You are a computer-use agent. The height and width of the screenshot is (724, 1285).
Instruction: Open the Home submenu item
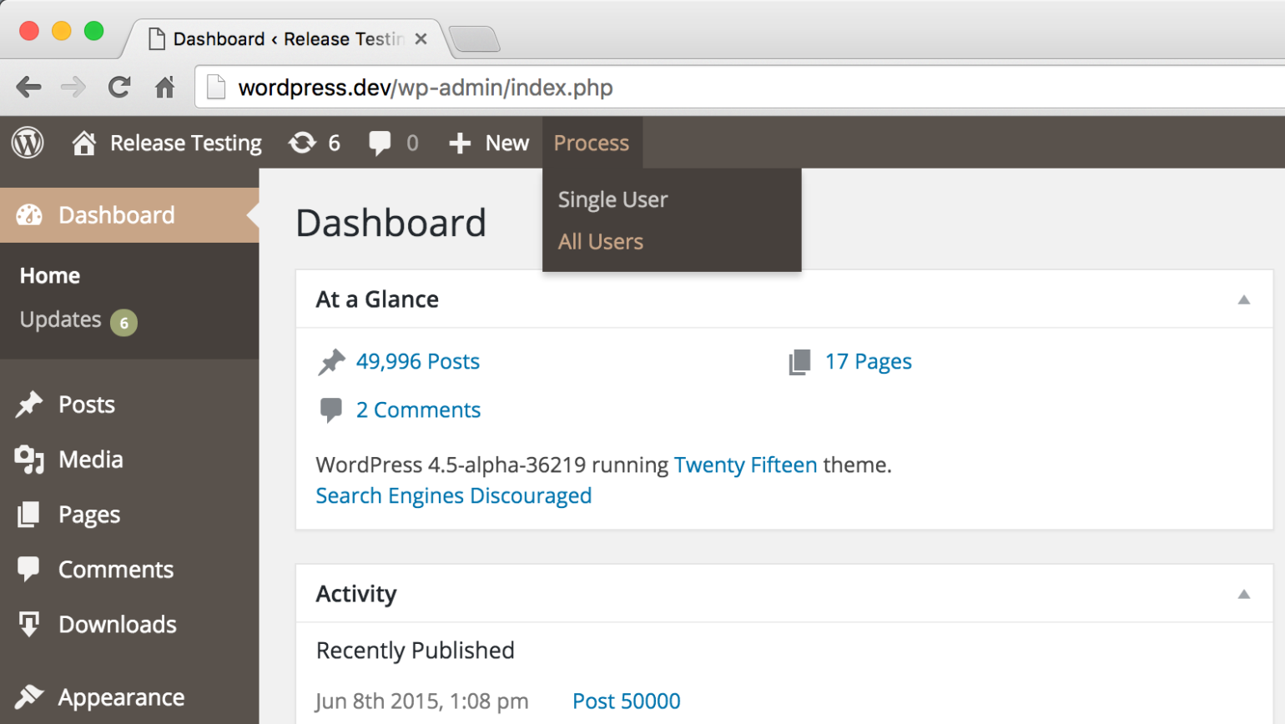pos(50,275)
